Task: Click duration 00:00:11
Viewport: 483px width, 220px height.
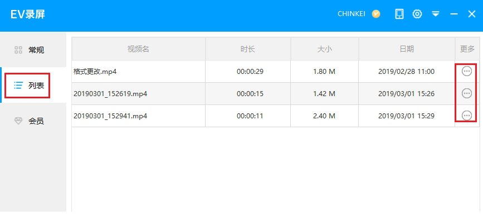Action: click(x=250, y=116)
